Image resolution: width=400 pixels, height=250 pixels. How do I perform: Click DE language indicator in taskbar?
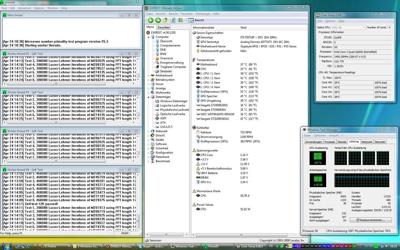[271, 246]
